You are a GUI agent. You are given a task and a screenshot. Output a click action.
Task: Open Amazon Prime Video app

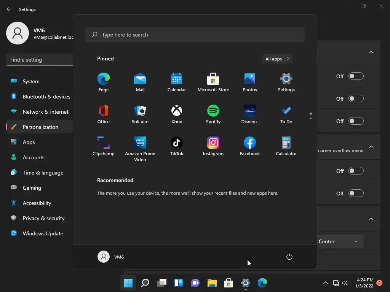coord(140,149)
